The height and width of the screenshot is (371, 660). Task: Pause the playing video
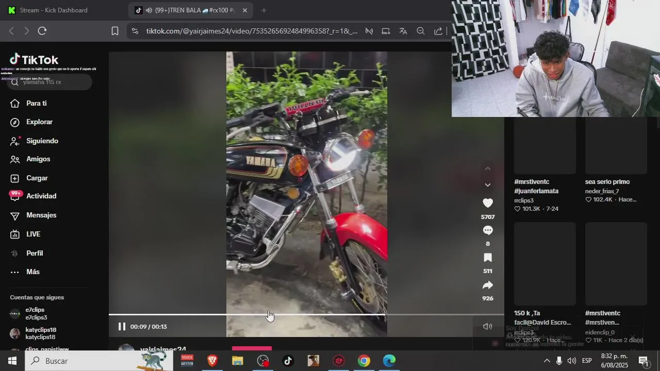tap(122, 327)
